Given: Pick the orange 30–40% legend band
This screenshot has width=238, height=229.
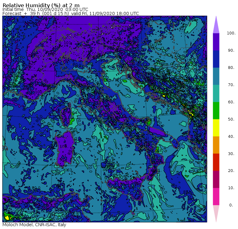Looking at the screenshot, I should click(216, 145).
